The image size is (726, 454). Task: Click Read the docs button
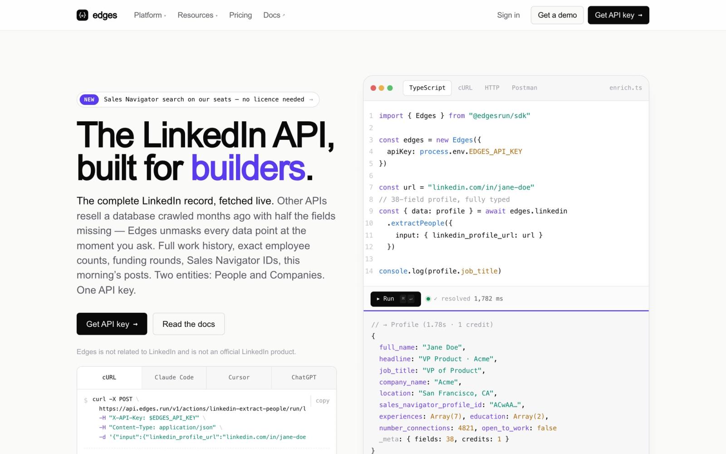point(189,324)
